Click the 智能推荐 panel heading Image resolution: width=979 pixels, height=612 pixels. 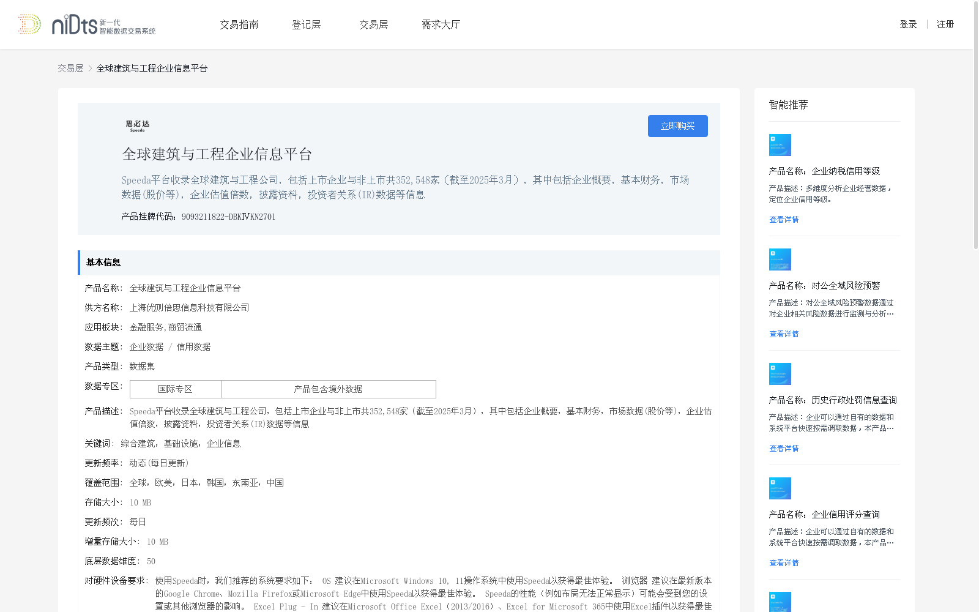tap(789, 105)
